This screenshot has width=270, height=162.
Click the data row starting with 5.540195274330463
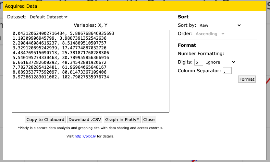tap(61, 57)
